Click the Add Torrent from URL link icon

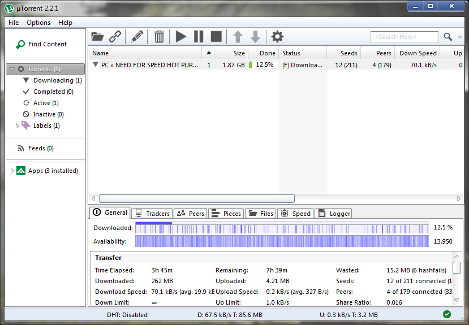(115, 37)
